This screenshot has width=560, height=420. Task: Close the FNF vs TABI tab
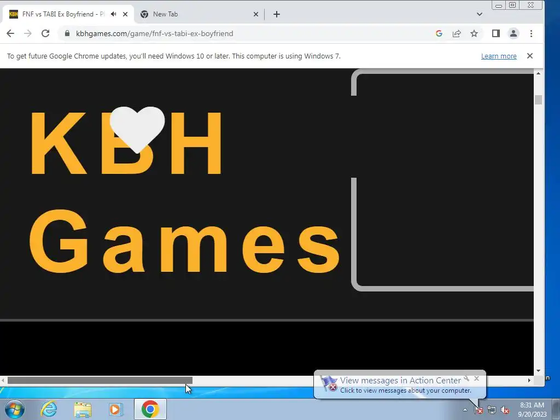coord(125,14)
